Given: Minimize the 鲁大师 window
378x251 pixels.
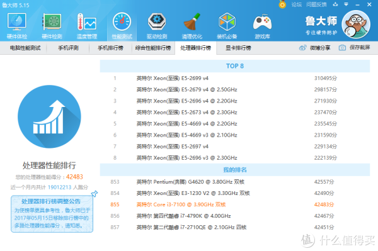Looking at the screenshot, I should coord(357,4).
